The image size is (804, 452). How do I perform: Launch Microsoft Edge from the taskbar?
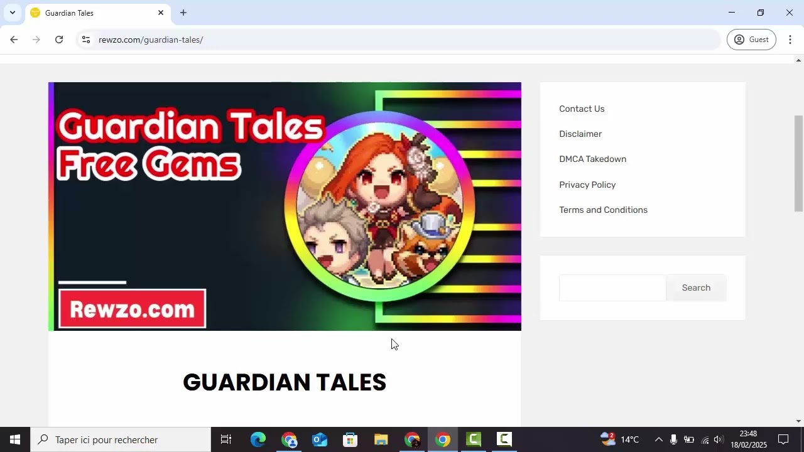tap(258, 439)
